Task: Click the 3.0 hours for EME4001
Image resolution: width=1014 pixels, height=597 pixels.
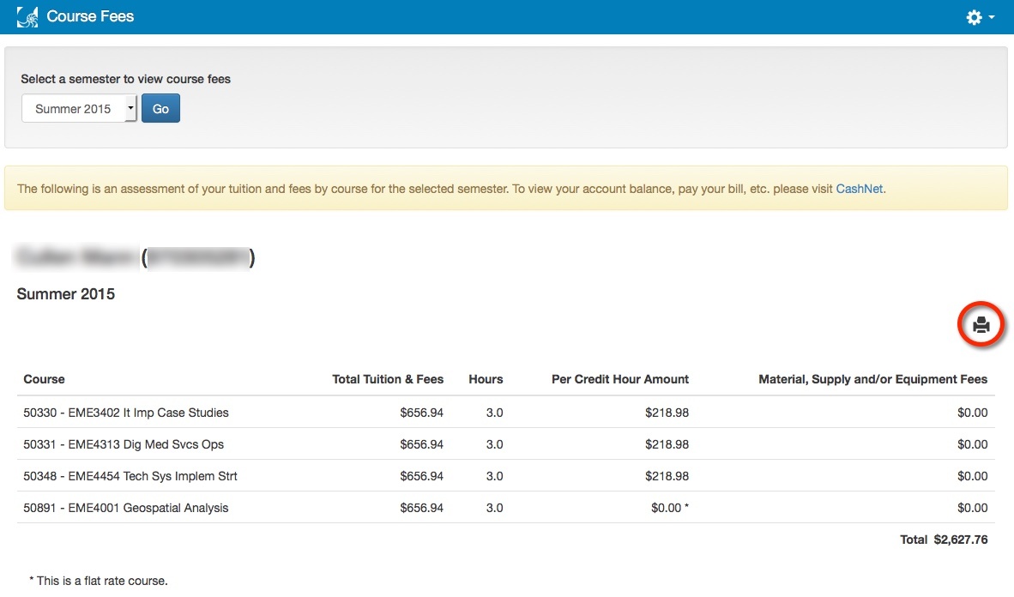Action: point(495,508)
